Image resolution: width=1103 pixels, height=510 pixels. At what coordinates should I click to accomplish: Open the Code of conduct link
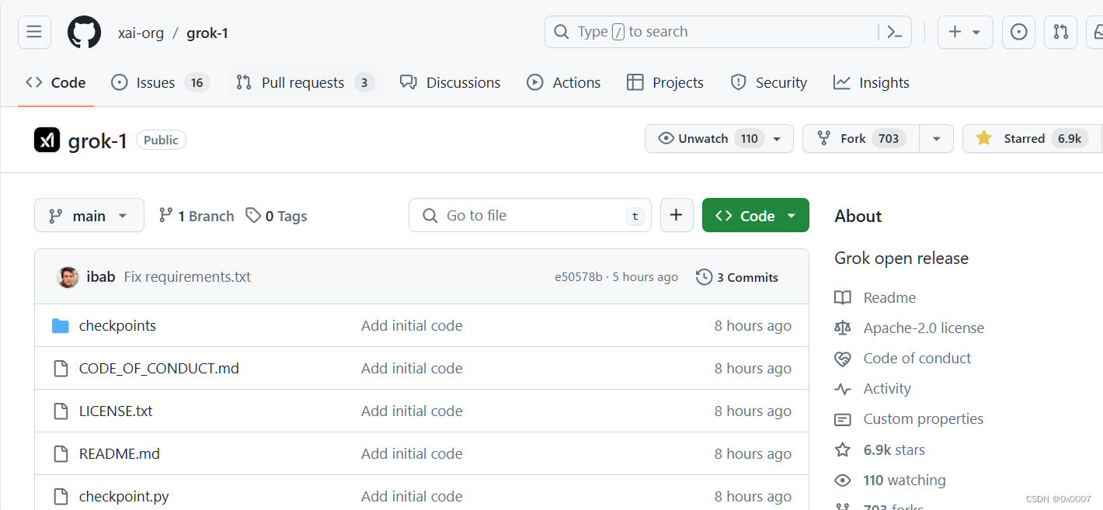tap(917, 359)
